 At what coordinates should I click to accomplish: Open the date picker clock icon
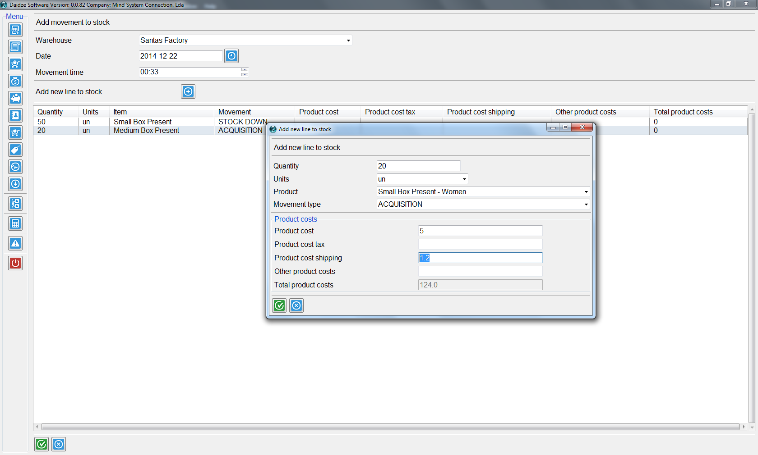231,56
